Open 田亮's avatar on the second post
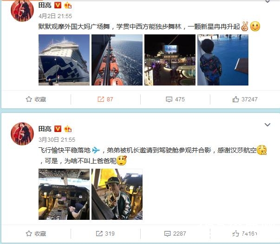 (22, 134)
